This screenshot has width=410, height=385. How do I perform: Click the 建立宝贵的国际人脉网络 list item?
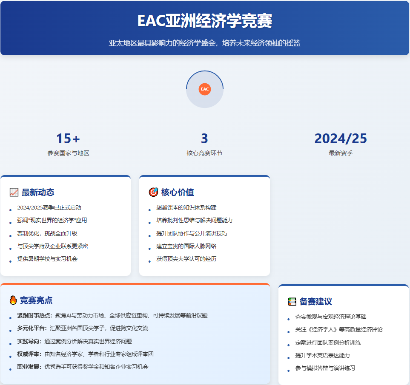point(186,246)
